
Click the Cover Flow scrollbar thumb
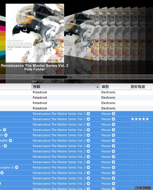[55, 77]
